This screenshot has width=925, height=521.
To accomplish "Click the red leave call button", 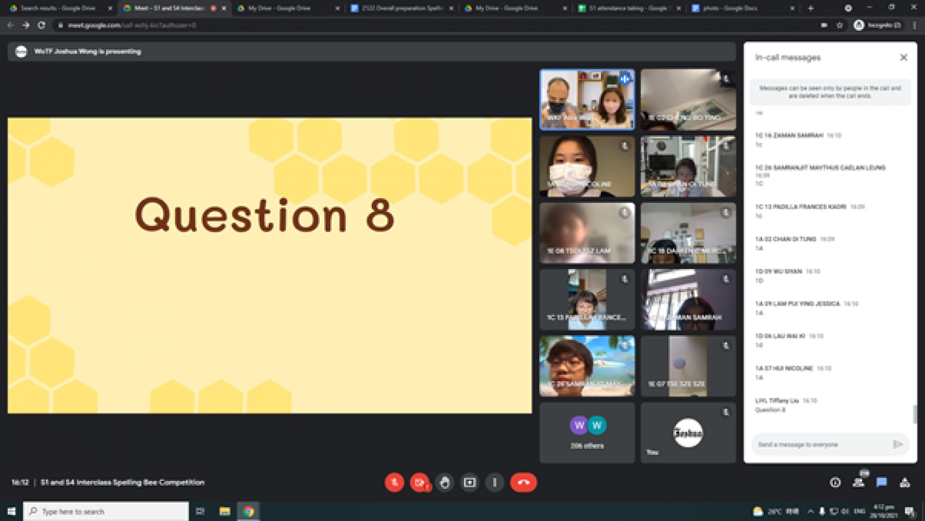I will tap(523, 482).
